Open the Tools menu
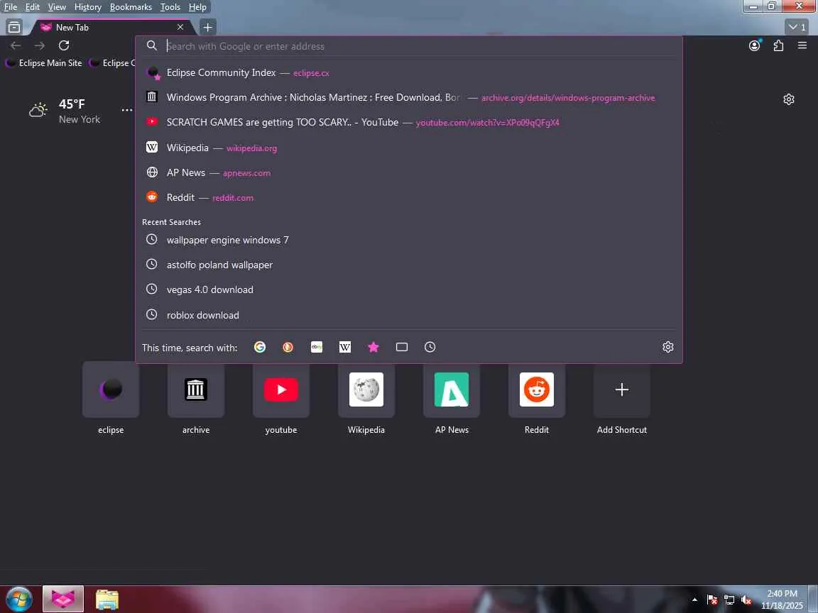 coord(170,7)
